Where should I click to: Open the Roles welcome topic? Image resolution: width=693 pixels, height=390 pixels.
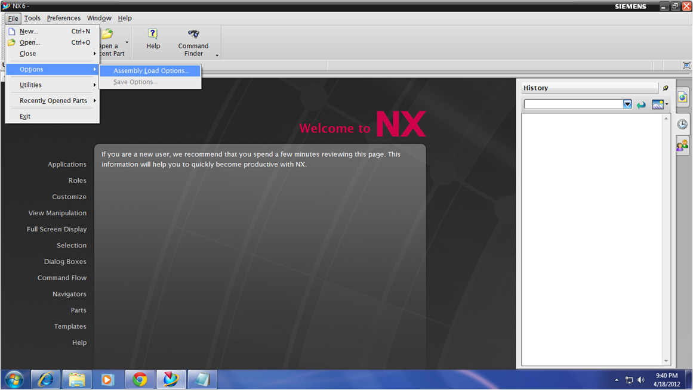tap(78, 181)
